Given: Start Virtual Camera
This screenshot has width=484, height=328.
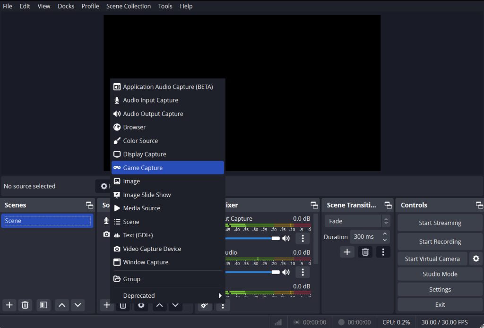Looking at the screenshot, I should pos(432,259).
